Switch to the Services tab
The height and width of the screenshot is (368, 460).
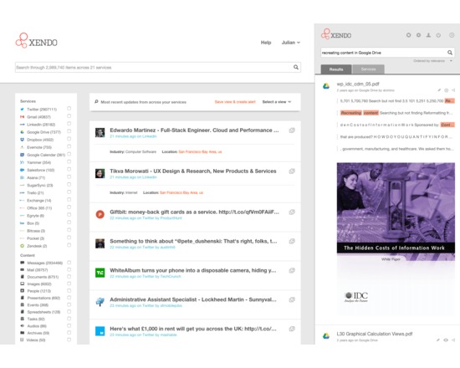click(x=369, y=69)
